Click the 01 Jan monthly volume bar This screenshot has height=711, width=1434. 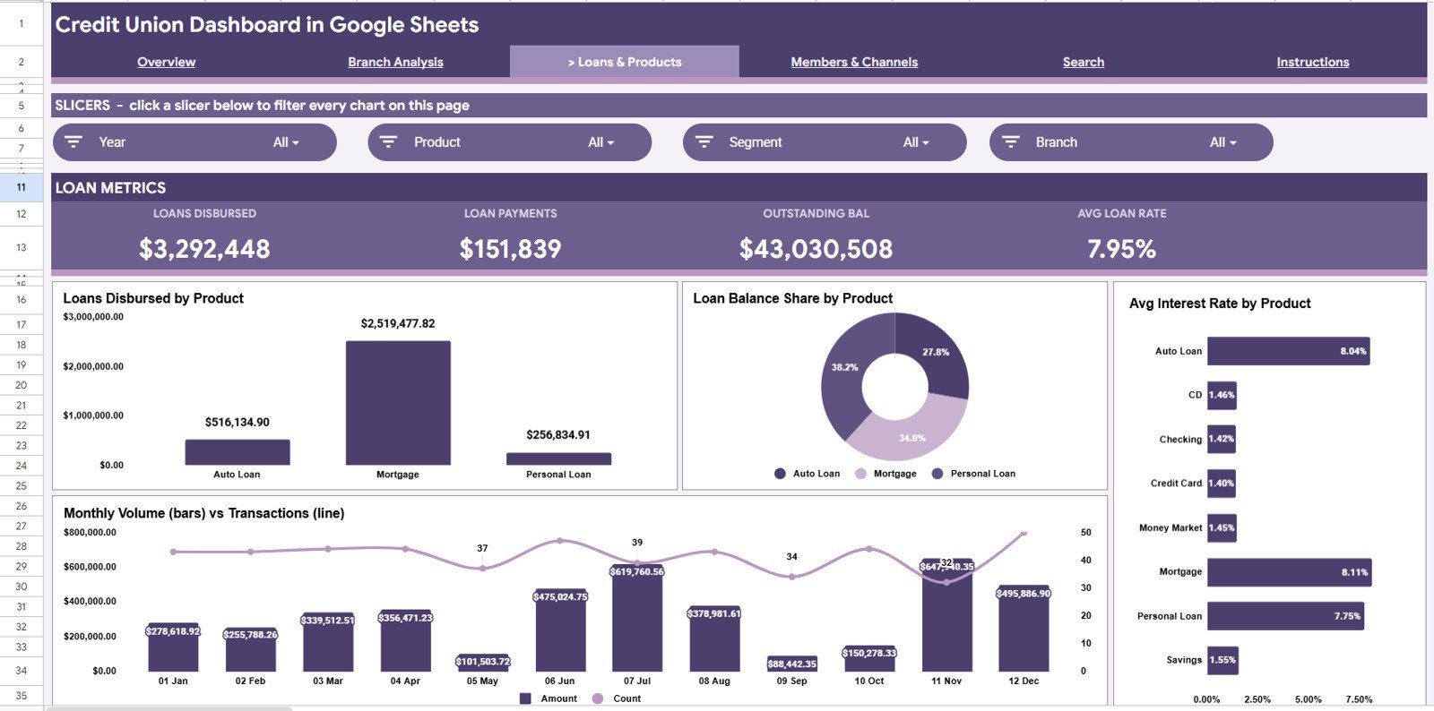pyautogui.click(x=173, y=647)
